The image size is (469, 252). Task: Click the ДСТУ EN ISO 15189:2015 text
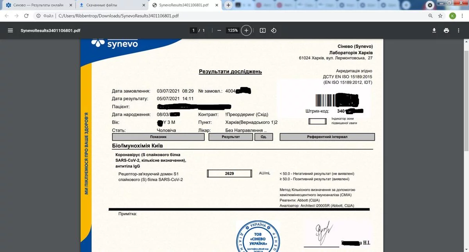(x=347, y=77)
